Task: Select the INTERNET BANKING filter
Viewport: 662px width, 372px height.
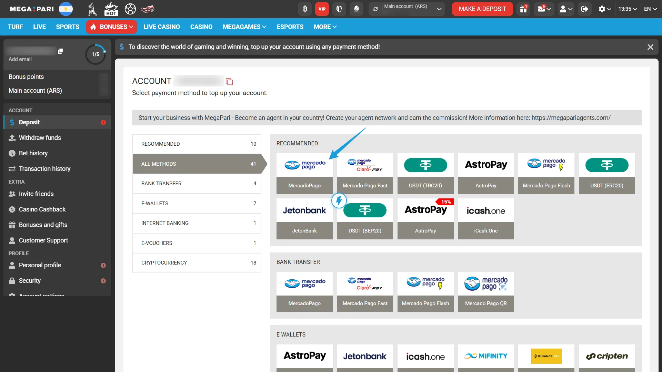Action: click(x=197, y=223)
